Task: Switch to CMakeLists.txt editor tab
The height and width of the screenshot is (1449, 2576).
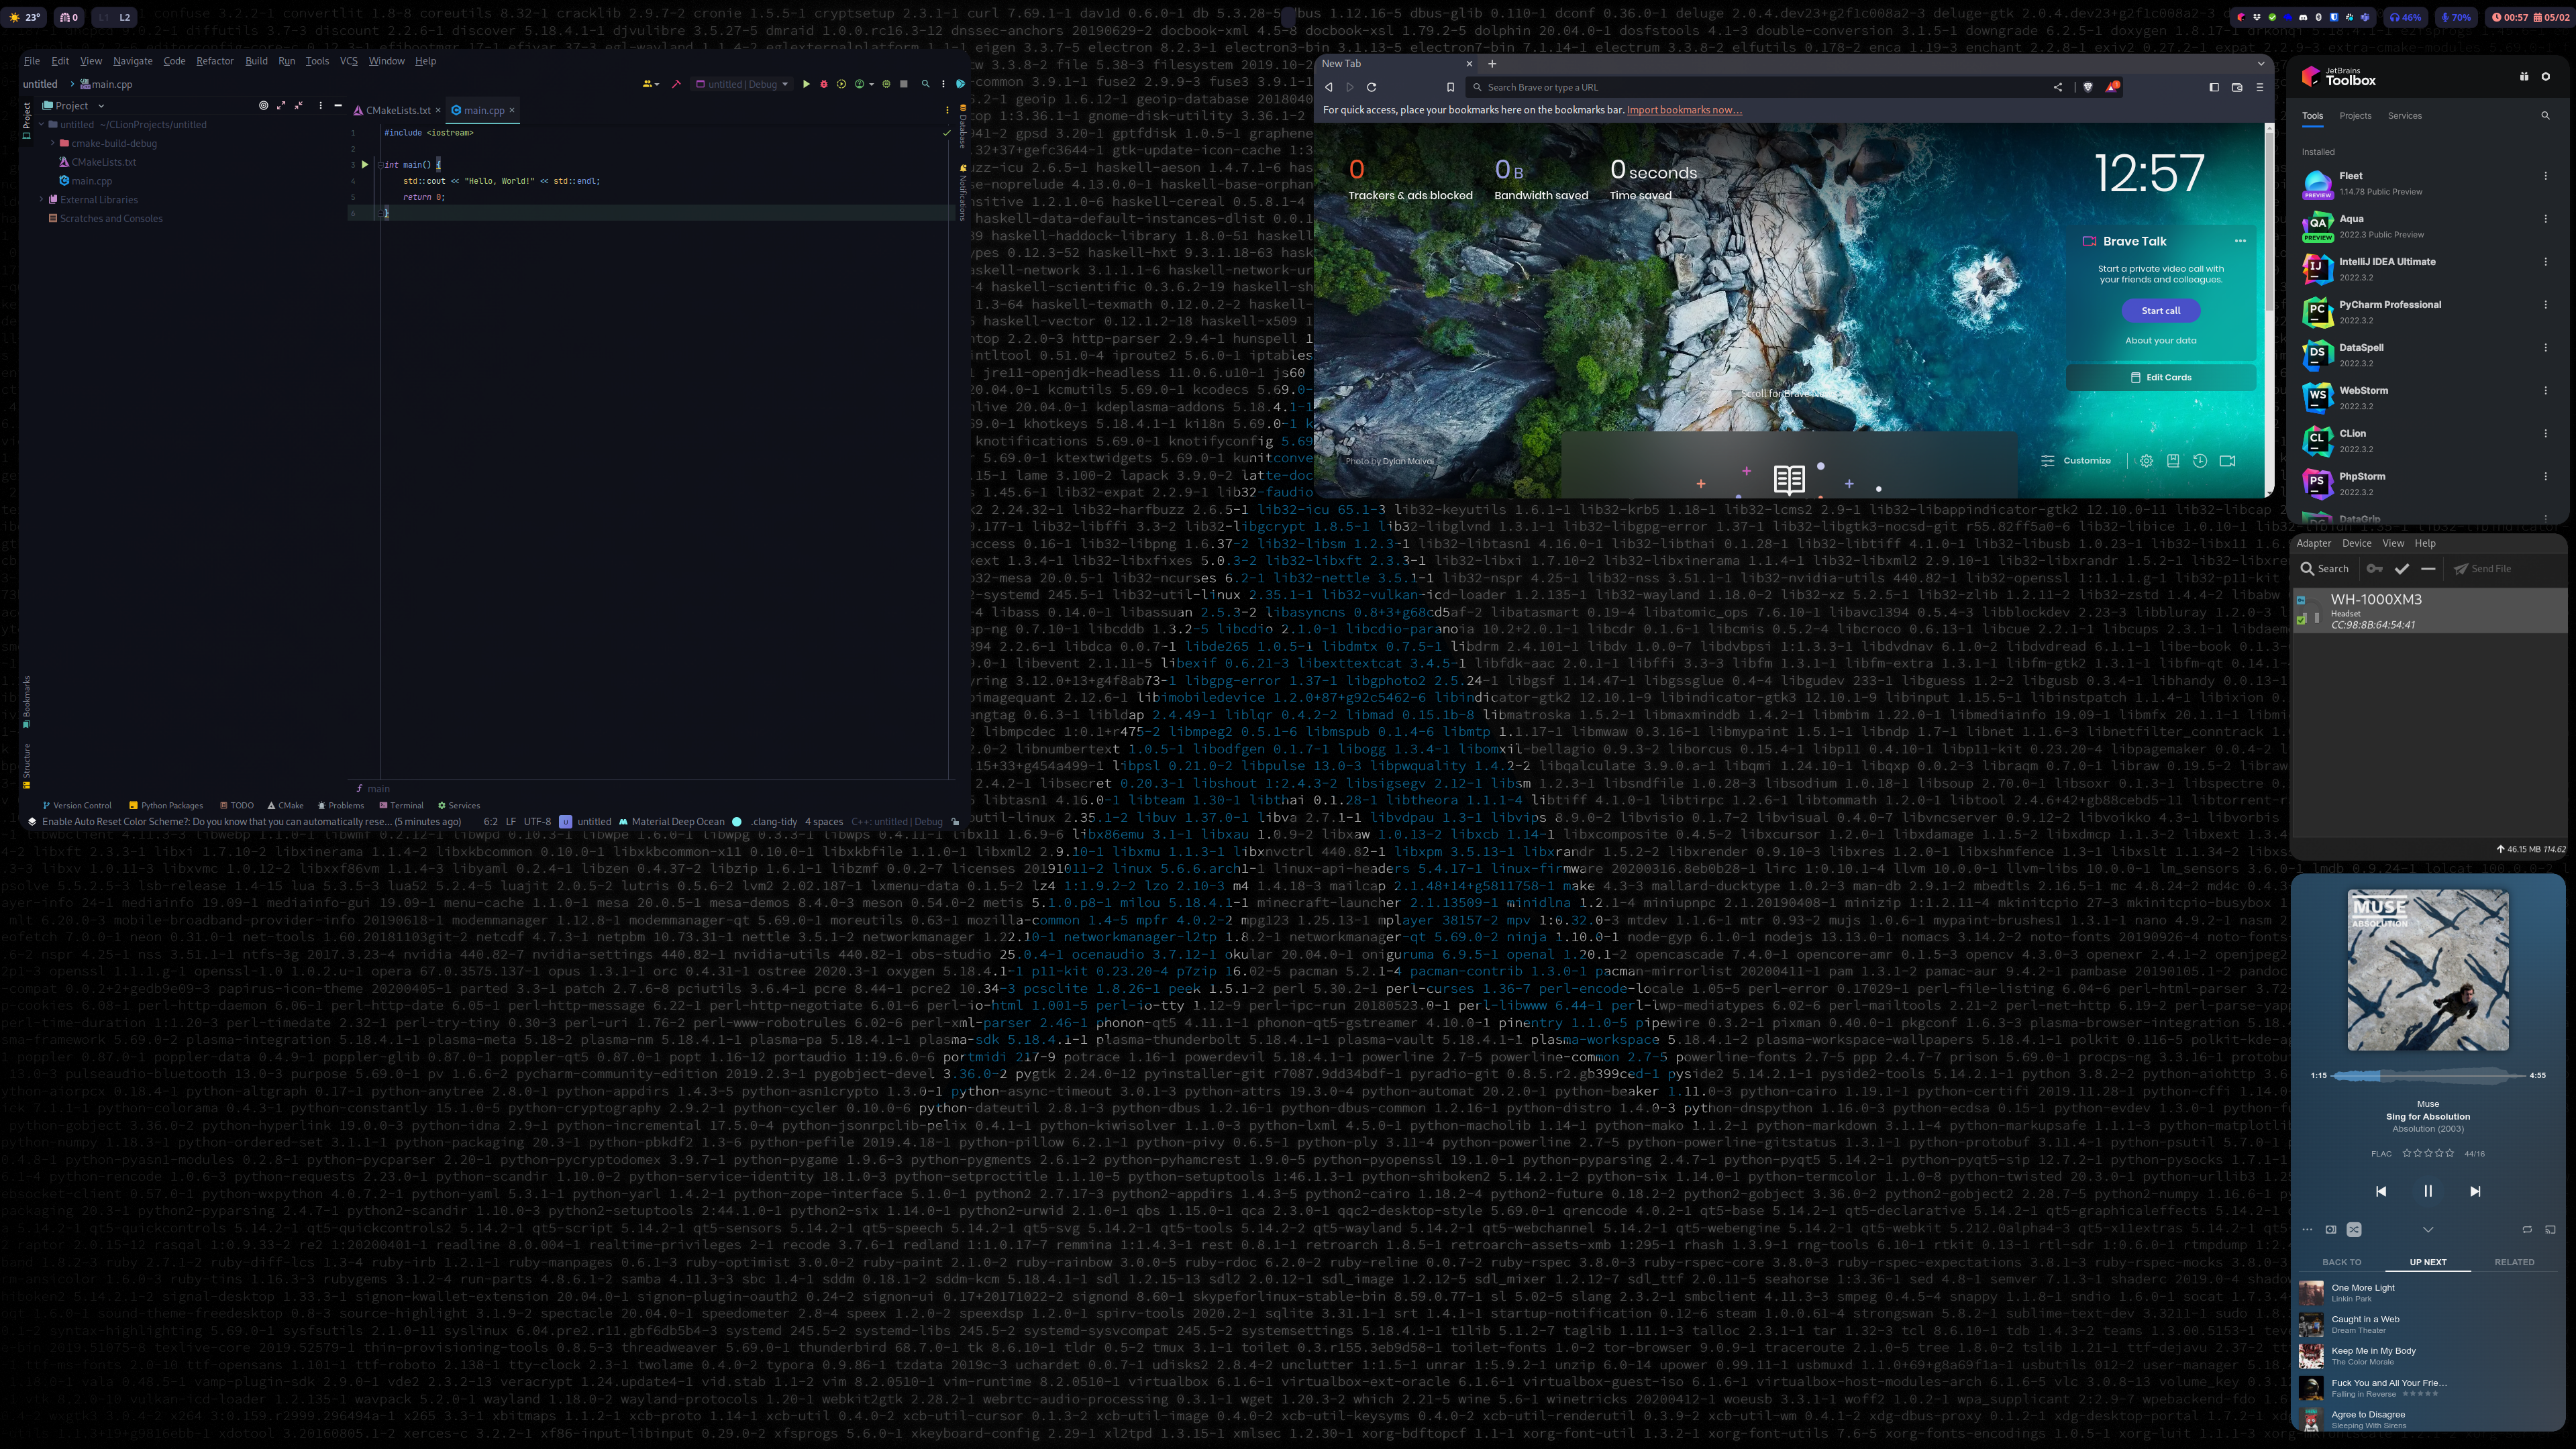Action: click(x=397, y=110)
